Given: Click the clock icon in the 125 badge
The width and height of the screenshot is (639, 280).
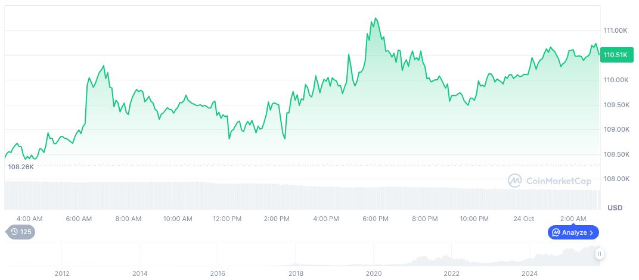Looking at the screenshot, I should (x=14, y=232).
